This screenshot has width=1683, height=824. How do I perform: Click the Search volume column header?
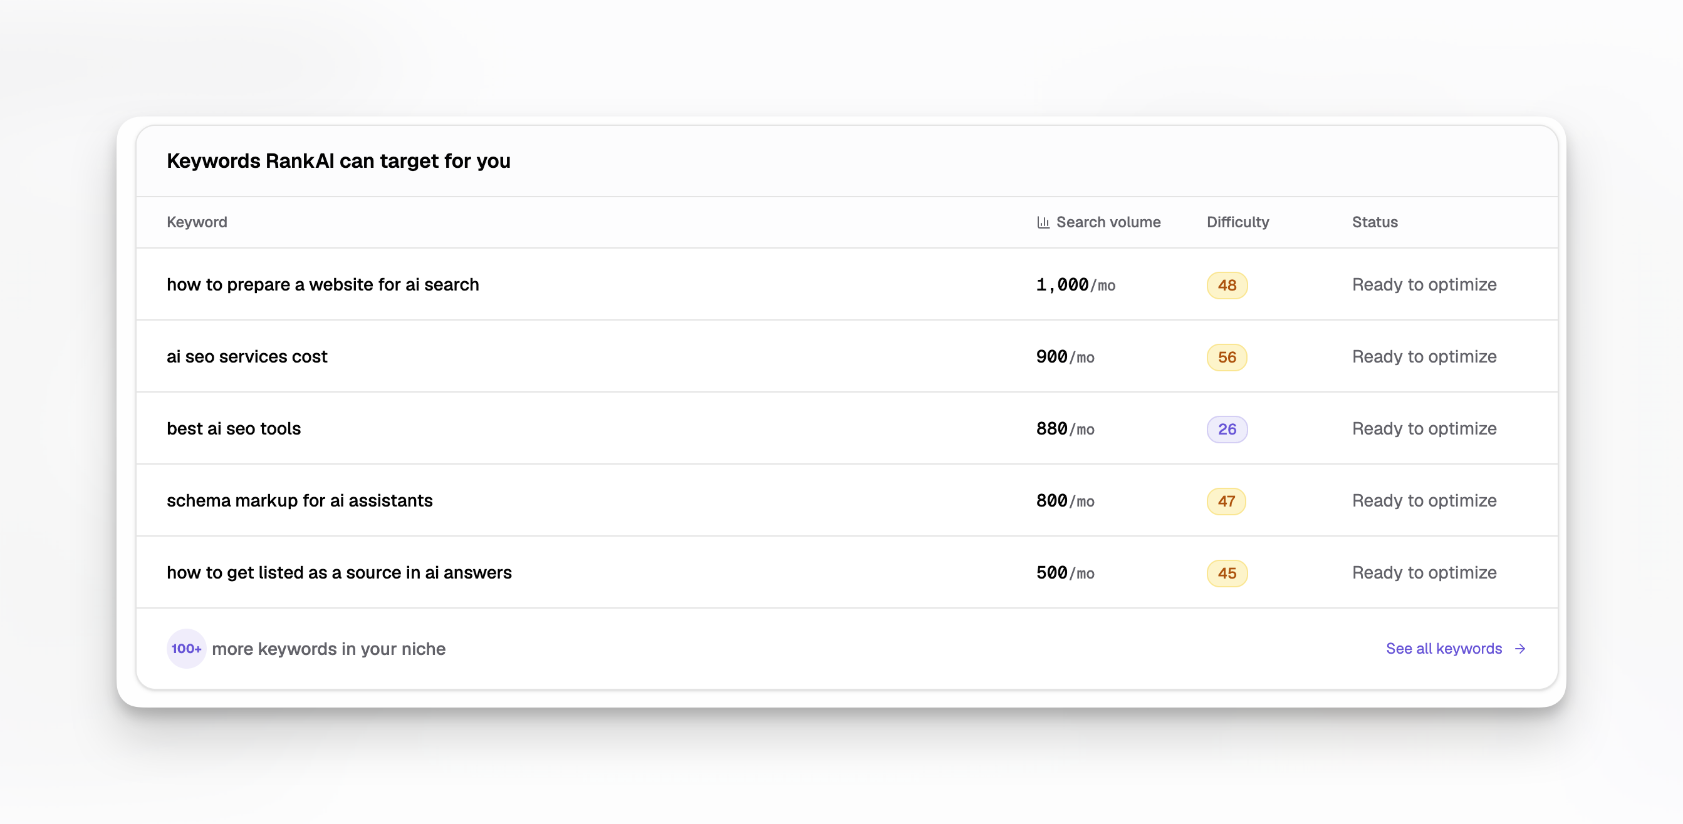pos(1098,222)
